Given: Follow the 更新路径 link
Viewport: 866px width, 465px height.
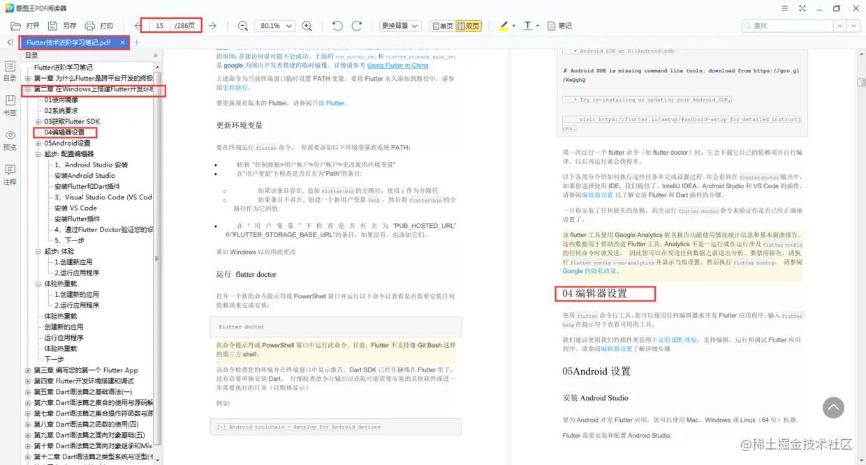Looking at the screenshot, I should tap(236, 88).
